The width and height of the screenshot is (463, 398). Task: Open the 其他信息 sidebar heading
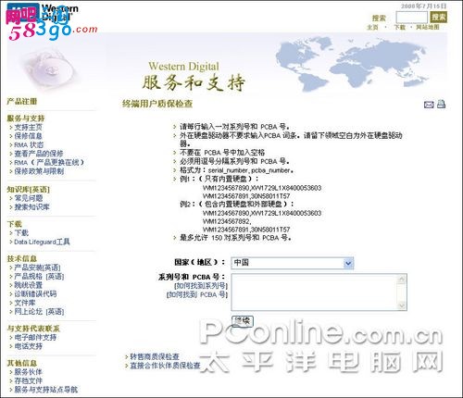(22, 363)
